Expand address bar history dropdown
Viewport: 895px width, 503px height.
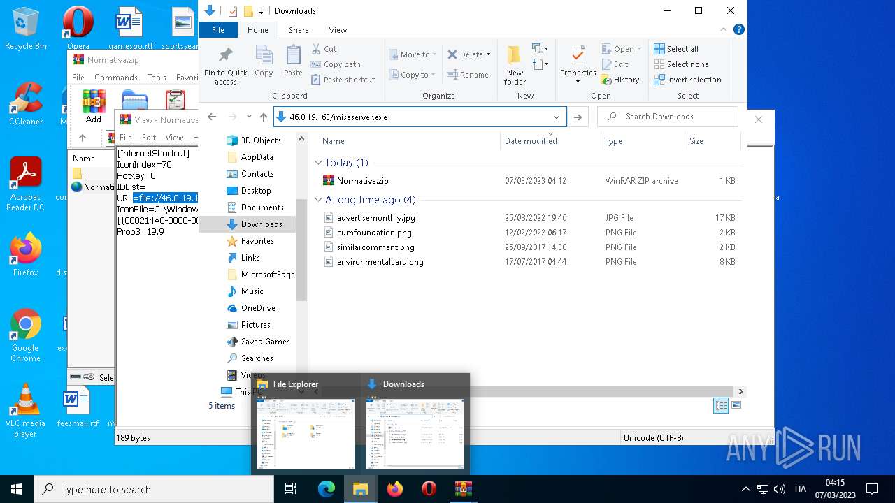pos(557,117)
